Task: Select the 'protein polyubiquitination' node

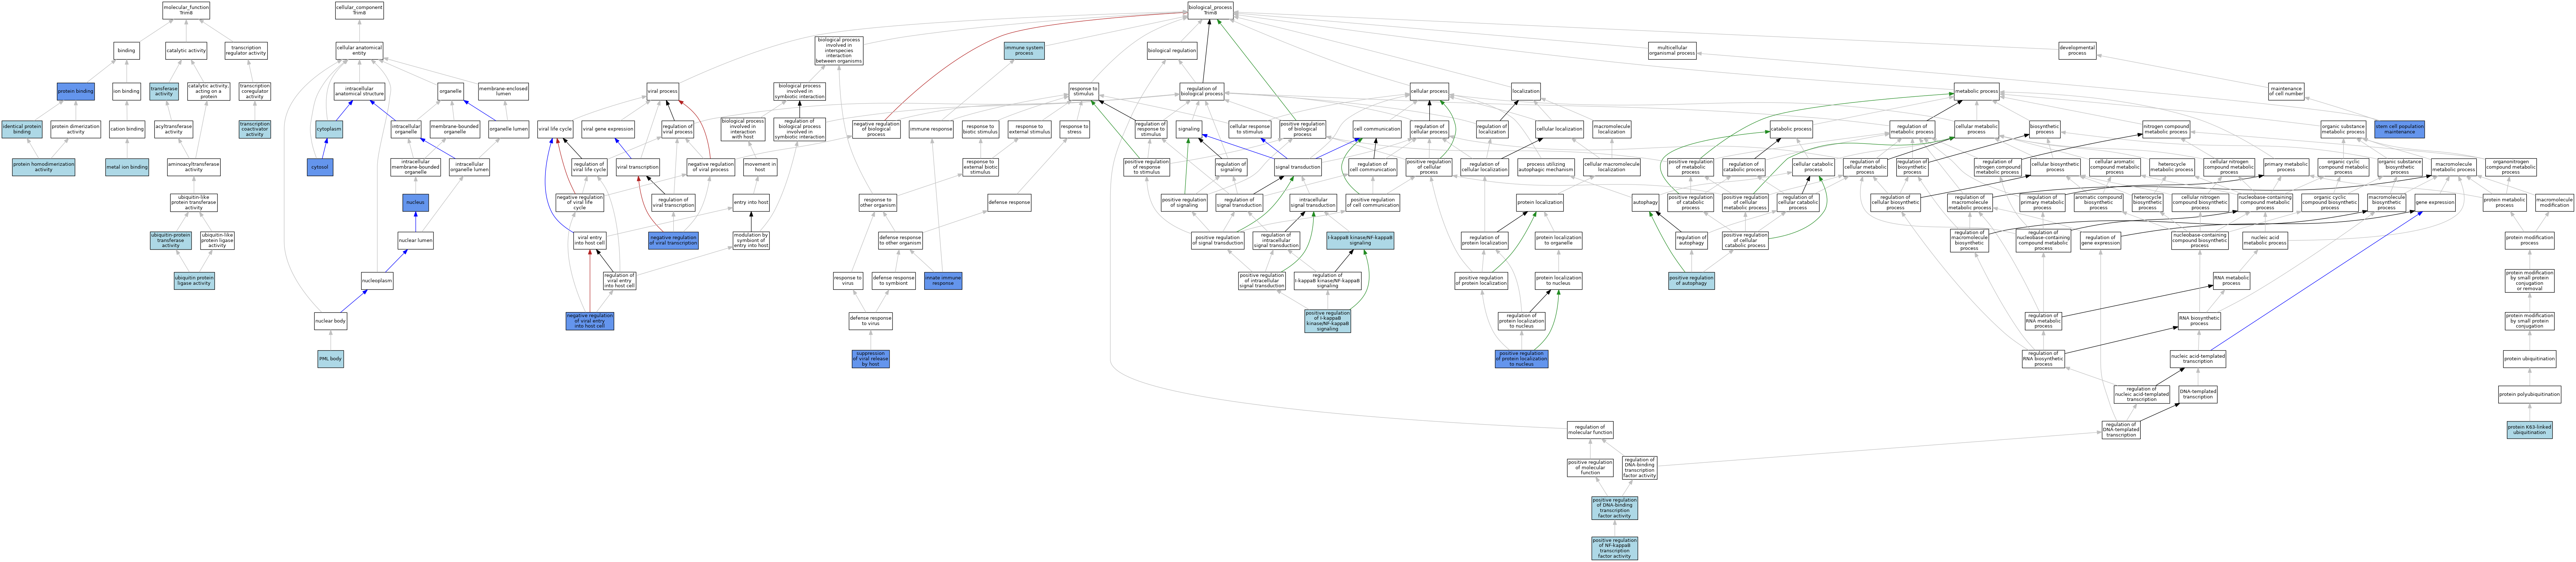Action: 2529,394
